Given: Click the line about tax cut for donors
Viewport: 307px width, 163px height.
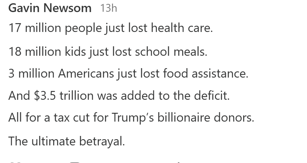Looking at the screenshot, I should tap(131, 118).
